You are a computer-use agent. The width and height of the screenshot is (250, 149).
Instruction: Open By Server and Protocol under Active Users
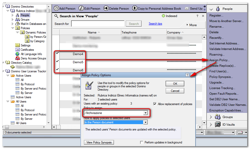coord(34,88)
